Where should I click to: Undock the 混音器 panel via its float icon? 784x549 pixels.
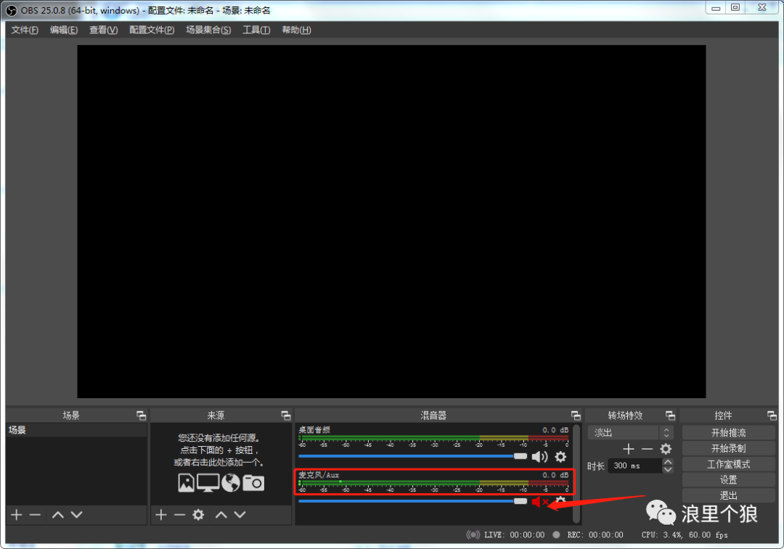coord(576,416)
